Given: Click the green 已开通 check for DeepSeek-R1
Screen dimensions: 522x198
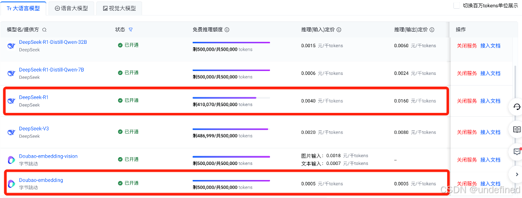Looking at the screenshot, I should click(x=120, y=100).
